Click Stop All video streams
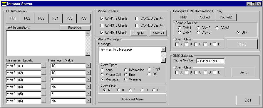 [x=139, y=33]
